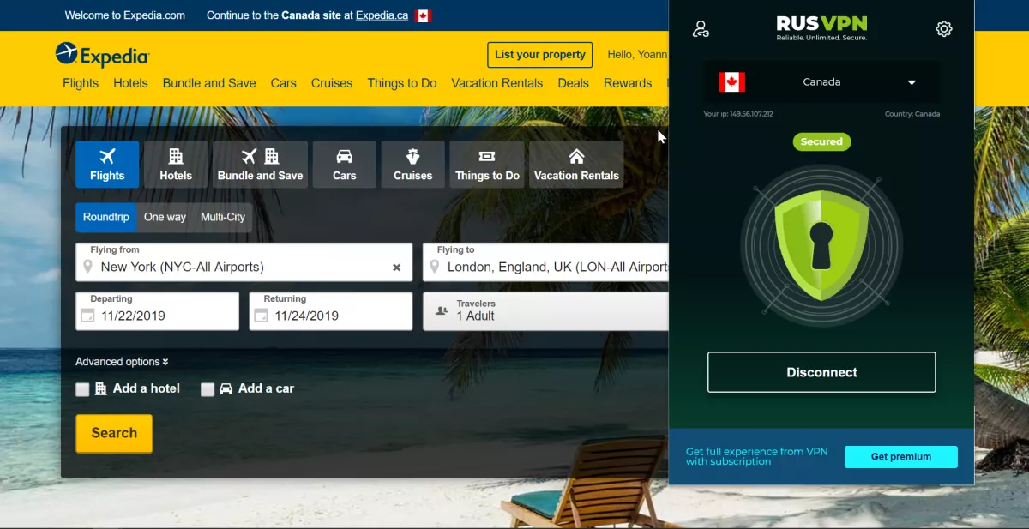
Task: Click the Hello, Yoann account greeting
Action: 637,55
